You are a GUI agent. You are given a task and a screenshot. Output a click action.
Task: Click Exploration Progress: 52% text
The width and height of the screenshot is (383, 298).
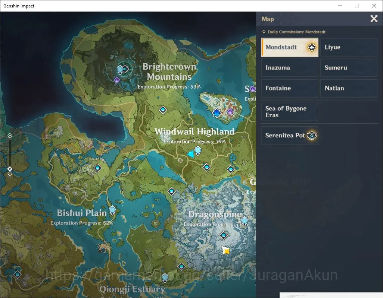click(82, 223)
